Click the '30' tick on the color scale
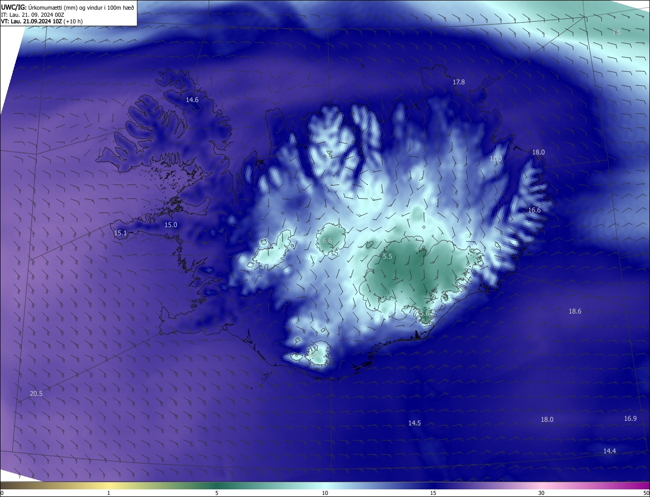This screenshot has height=497, width=650. pos(541,493)
